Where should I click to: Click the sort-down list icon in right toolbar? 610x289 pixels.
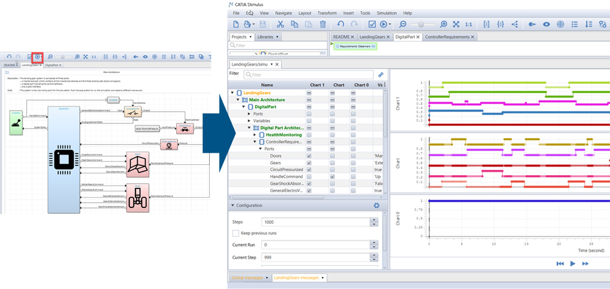(x=589, y=24)
